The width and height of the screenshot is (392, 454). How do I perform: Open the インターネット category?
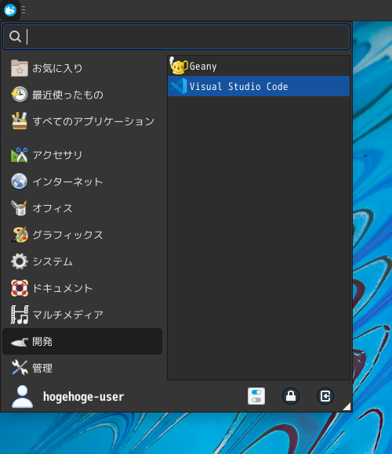(x=82, y=182)
